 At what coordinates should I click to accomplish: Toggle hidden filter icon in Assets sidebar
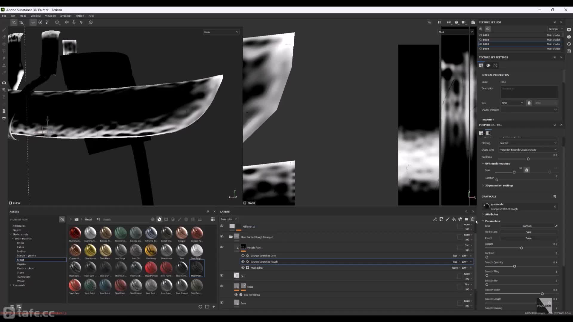62,219
